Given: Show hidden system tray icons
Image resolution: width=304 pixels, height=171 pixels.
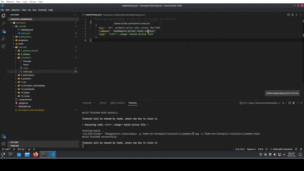Looking at the screenshot, I should click(x=284, y=154).
